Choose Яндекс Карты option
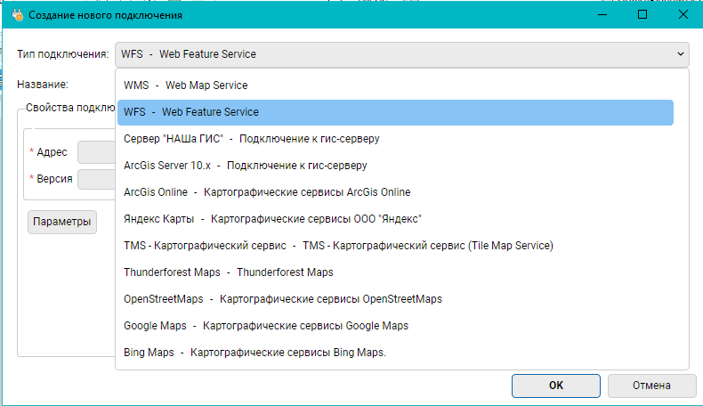Screen dimensions: 703x406 pyautogui.click(x=272, y=219)
